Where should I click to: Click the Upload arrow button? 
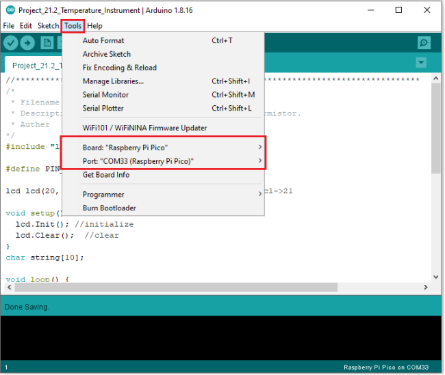point(27,43)
